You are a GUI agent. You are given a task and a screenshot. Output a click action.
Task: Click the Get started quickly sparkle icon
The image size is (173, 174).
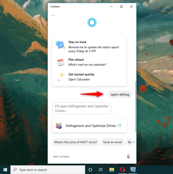coord(61,77)
